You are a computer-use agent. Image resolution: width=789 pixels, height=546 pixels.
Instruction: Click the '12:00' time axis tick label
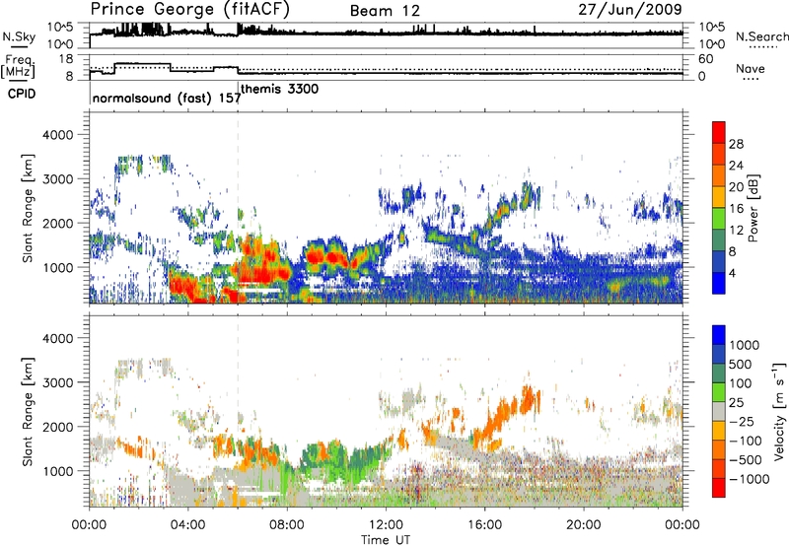pyautogui.click(x=386, y=525)
